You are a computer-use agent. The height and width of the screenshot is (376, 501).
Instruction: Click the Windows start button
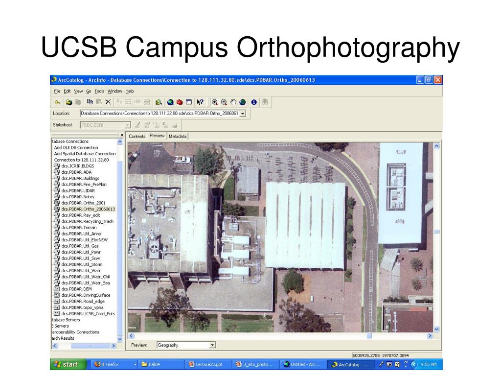(68, 364)
